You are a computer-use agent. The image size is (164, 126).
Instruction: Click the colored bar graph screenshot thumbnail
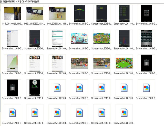tap(35, 38)
